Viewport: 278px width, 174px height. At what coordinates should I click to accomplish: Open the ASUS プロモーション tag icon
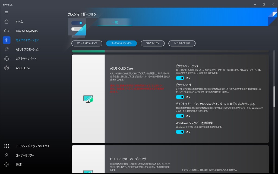[x=7, y=49]
